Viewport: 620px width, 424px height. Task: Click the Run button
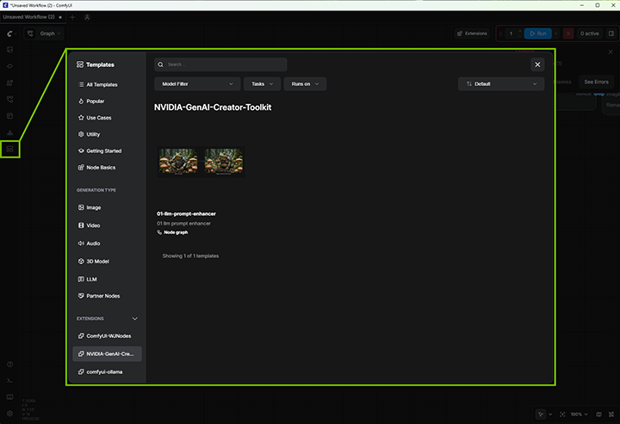click(x=537, y=34)
